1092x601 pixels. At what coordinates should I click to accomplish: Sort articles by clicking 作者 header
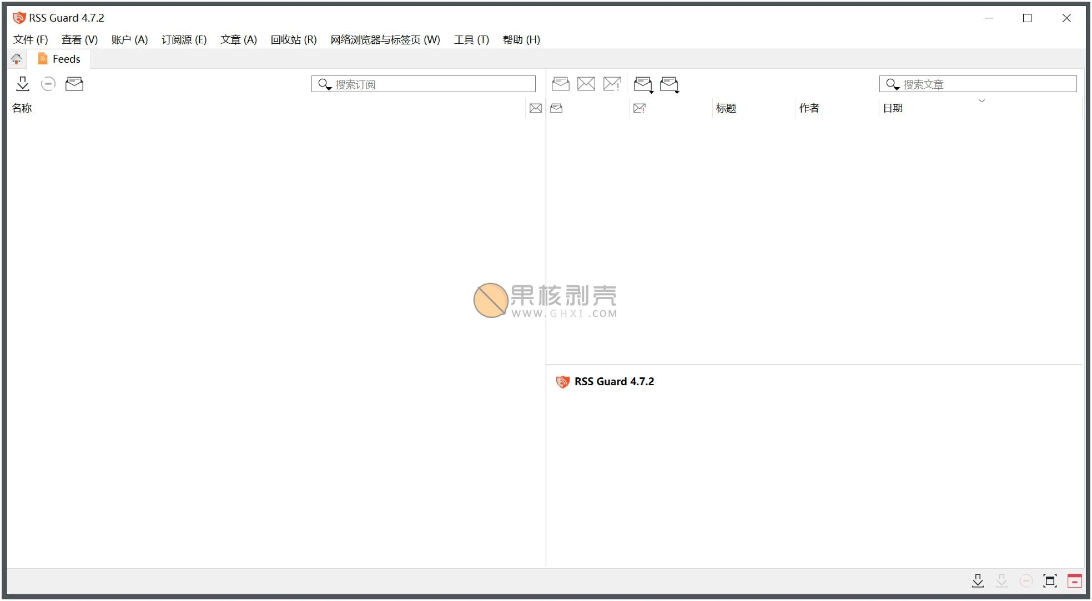809,108
